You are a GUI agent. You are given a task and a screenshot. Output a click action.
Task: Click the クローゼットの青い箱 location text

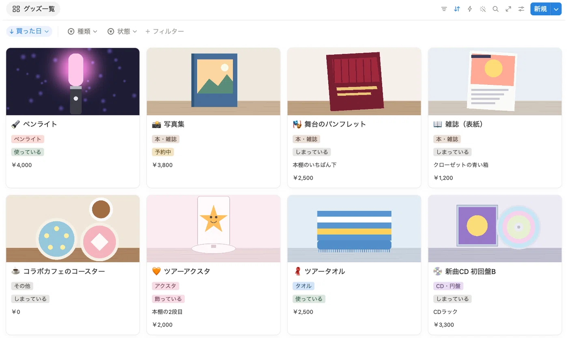(461, 165)
